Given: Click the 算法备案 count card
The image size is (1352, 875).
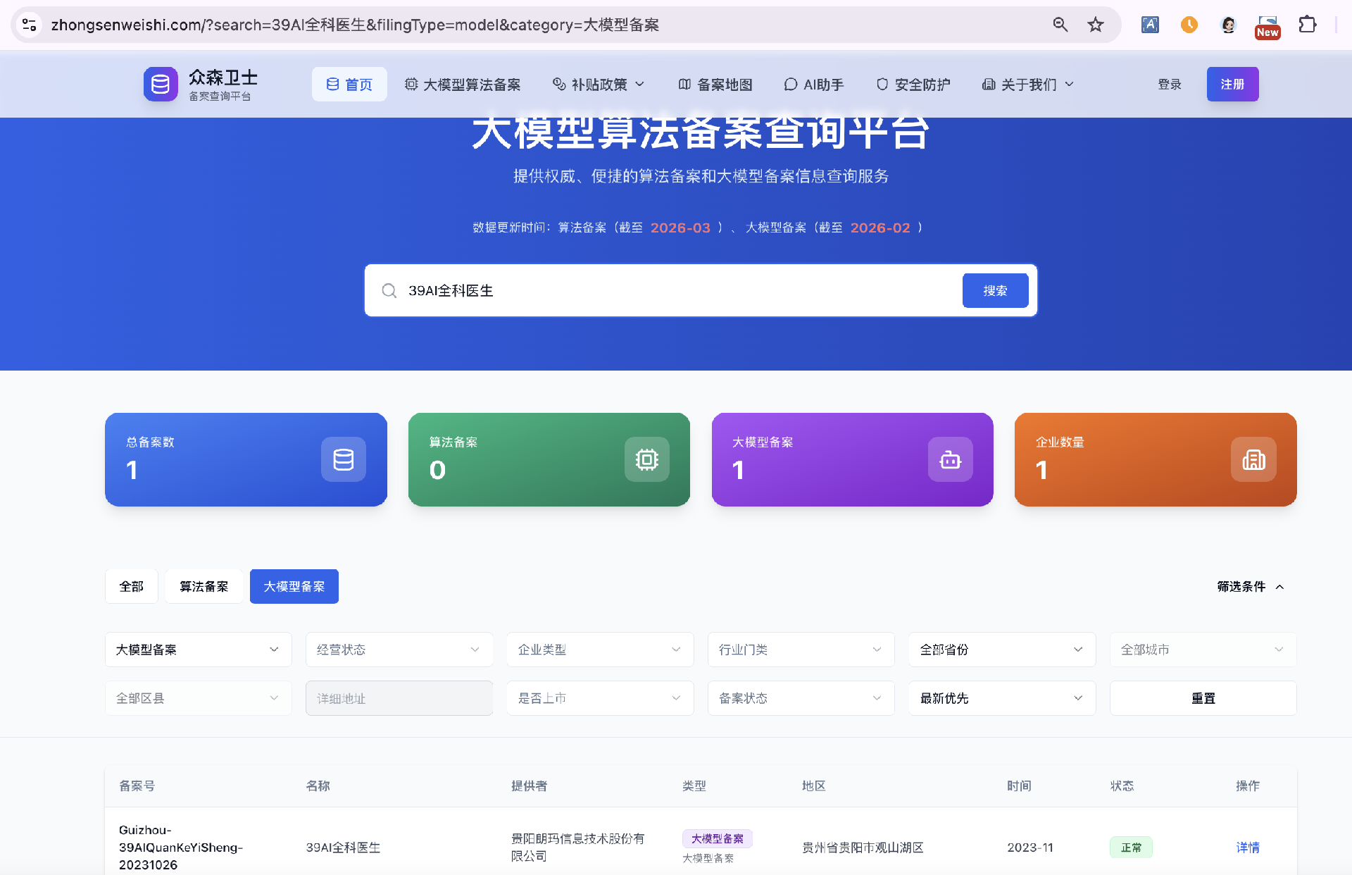Looking at the screenshot, I should 549,459.
